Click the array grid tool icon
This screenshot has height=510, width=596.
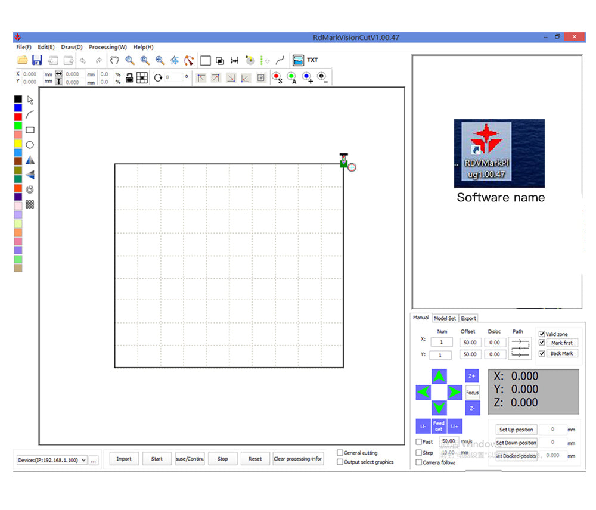tap(30, 204)
